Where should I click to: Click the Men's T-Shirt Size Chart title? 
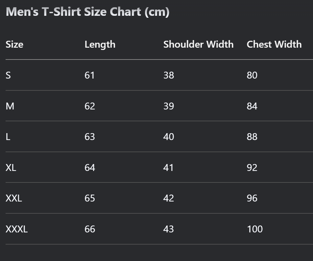pos(88,12)
